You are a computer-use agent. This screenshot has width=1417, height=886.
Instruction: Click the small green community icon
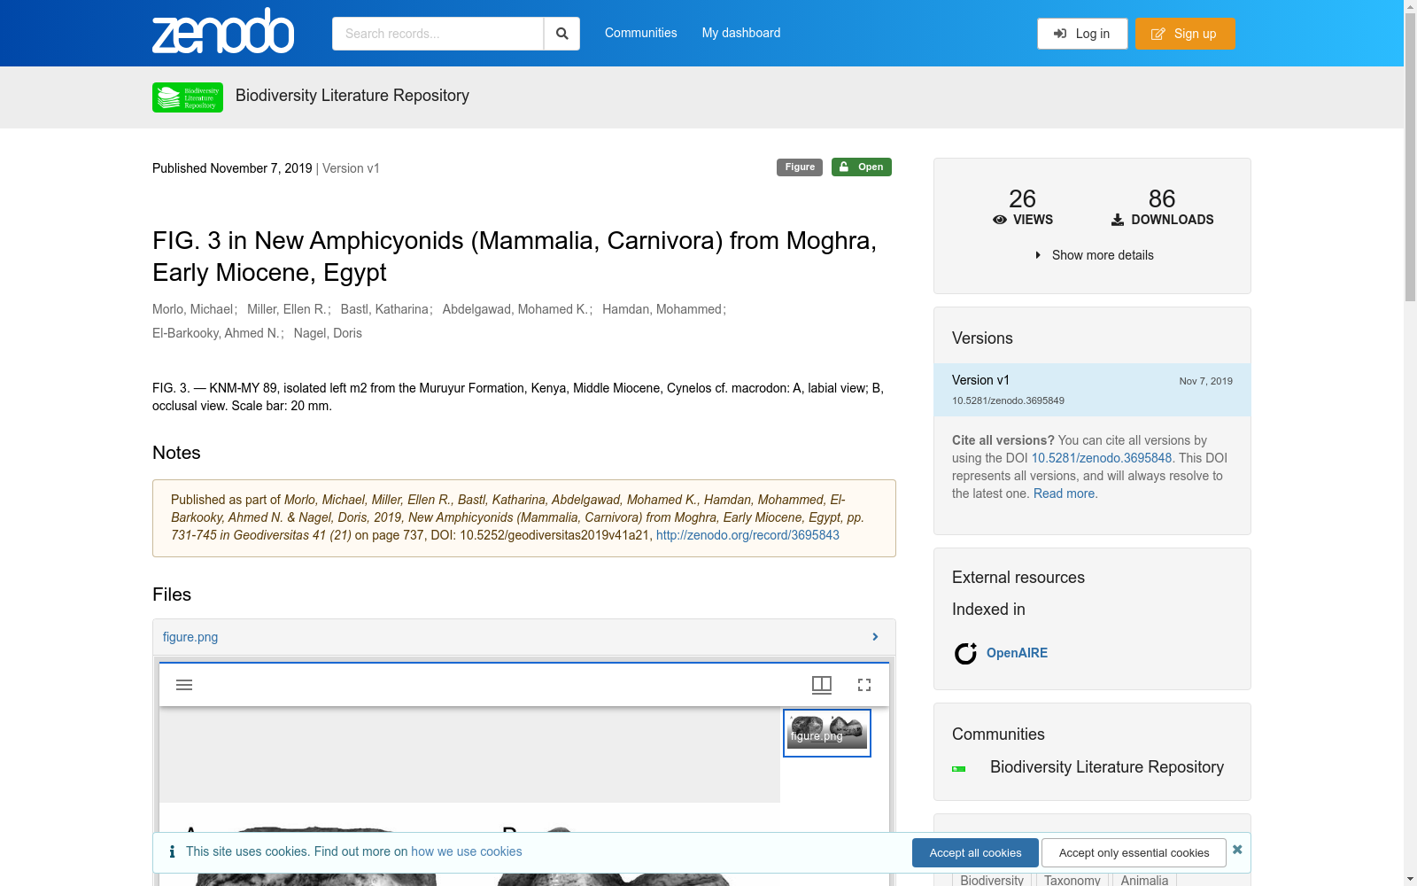point(959,769)
